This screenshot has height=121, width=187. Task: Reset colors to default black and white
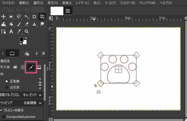click(21, 43)
